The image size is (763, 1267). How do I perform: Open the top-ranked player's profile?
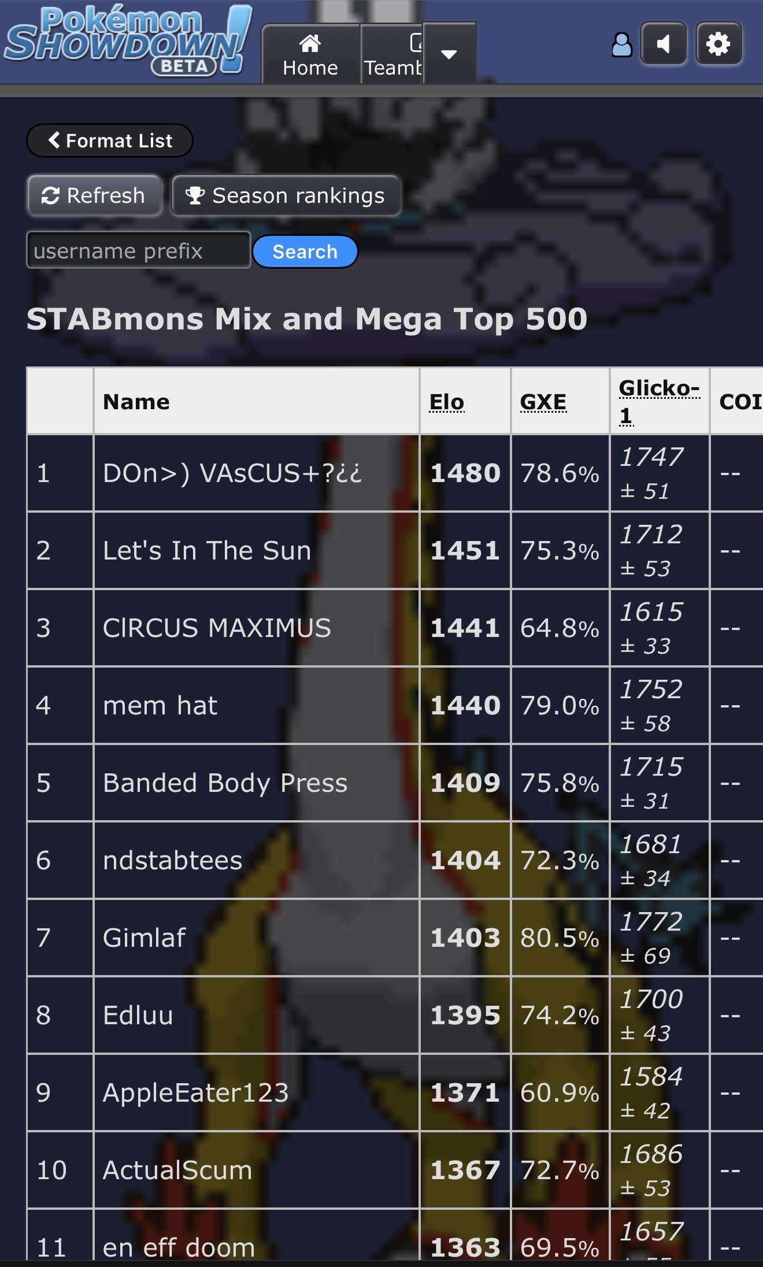click(x=232, y=473)
